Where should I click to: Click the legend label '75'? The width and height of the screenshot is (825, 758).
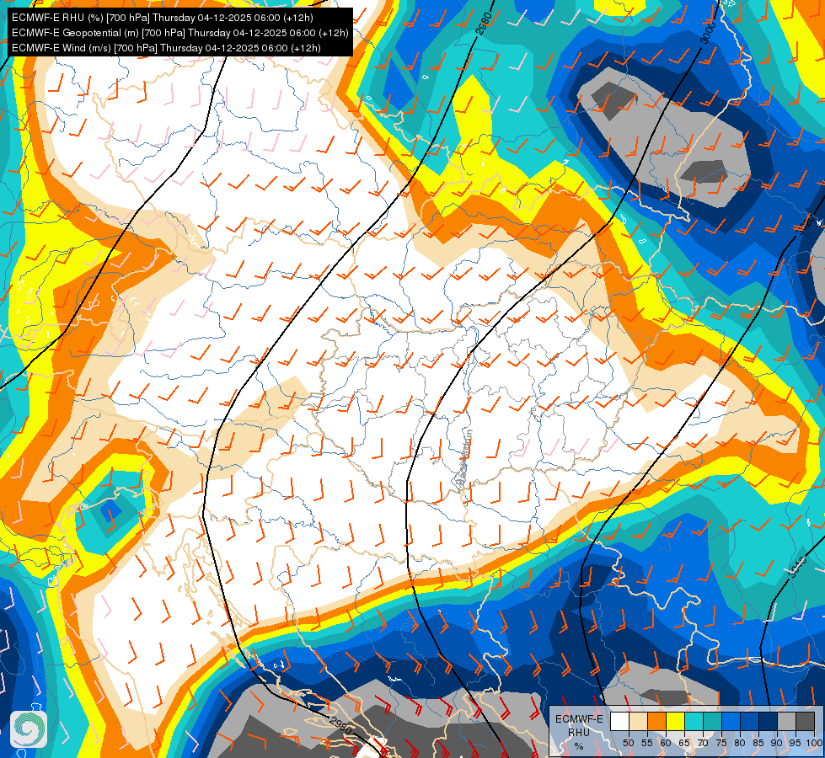pos(721,744)
